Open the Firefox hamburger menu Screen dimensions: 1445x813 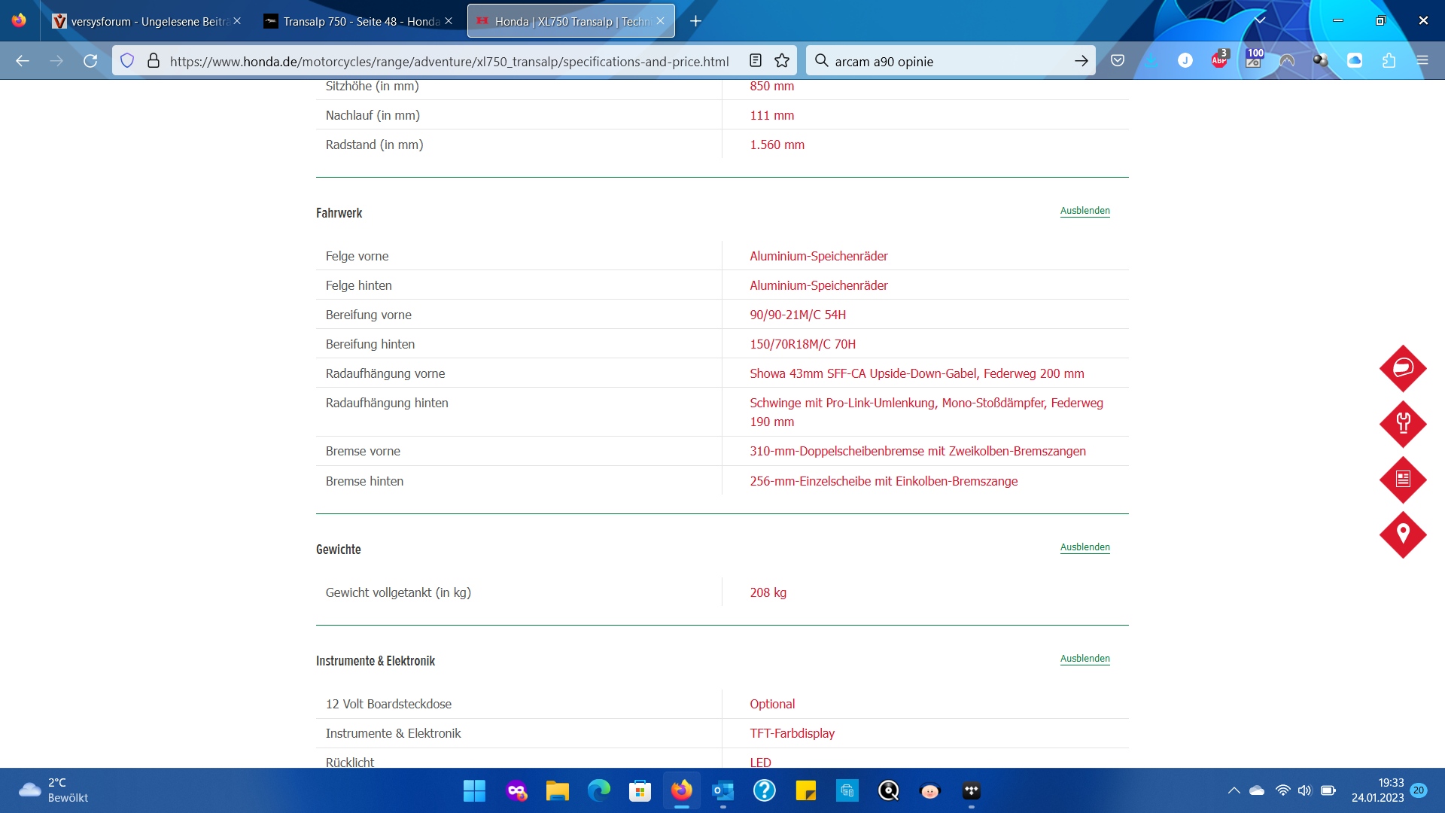pos(1422,61)
